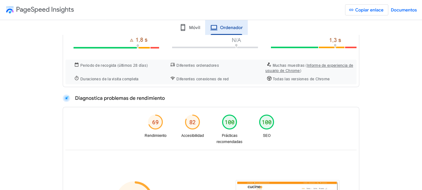The width and height of the screenshot is (422, 190).
Task: Click Diagnostica problemas de rendimiento heading
Action: [120, 98]
